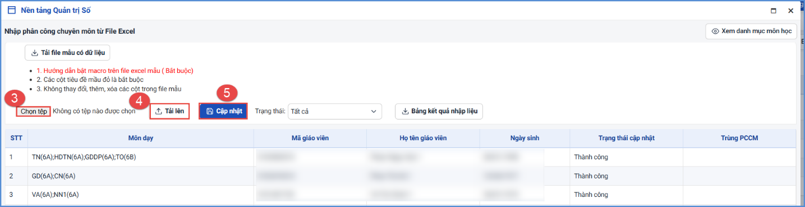Click the Mã giáo viên column header

point(310,138)
